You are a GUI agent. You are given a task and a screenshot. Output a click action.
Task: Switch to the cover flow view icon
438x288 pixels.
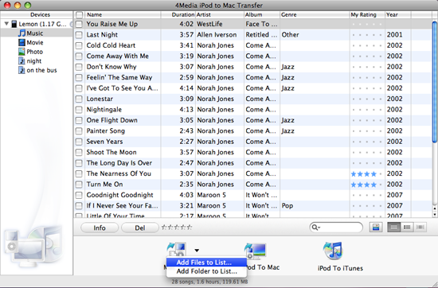[x=420, y=228]
